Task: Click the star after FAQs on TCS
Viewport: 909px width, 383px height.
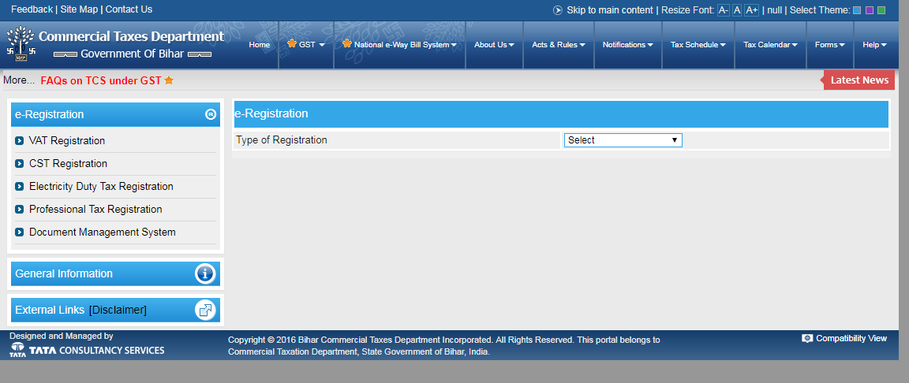Action: click(169, 80)
